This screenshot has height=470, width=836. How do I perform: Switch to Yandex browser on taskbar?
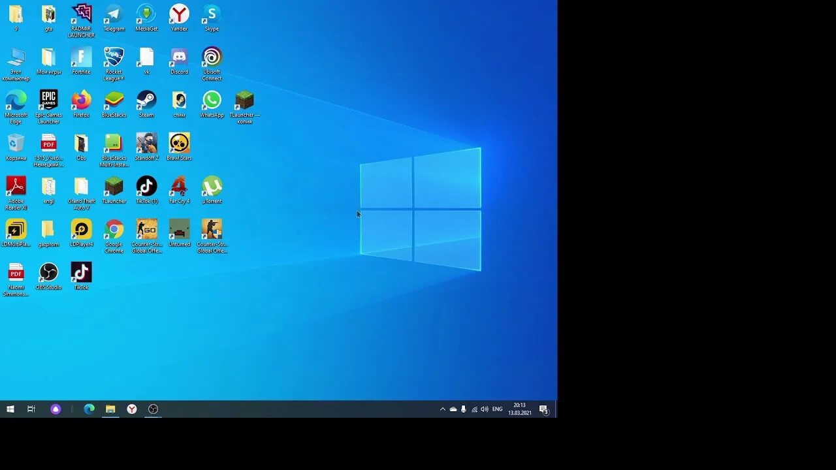coord(132,409)
